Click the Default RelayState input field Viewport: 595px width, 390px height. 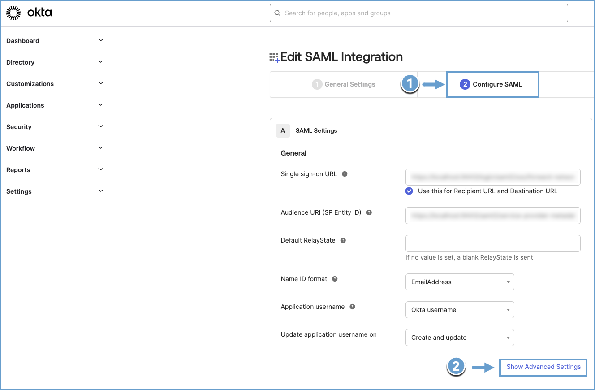coord(492,243)
